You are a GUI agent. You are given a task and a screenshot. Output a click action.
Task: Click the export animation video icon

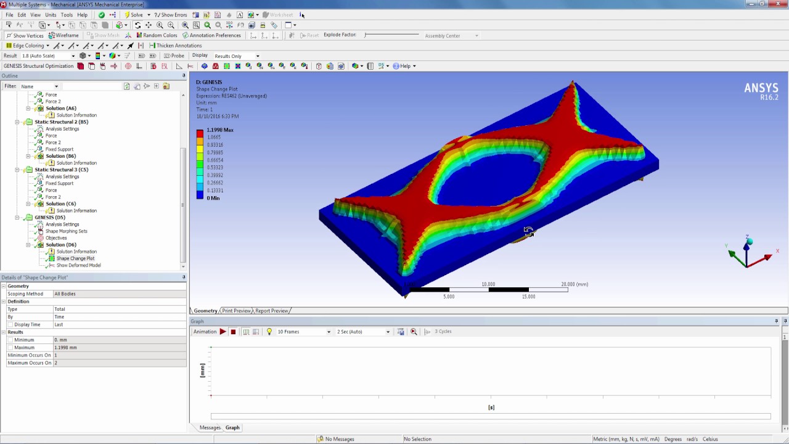tap(401, 332)
